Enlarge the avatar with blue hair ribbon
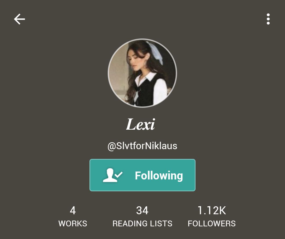The image size is (285, 239). coord(142,73)
